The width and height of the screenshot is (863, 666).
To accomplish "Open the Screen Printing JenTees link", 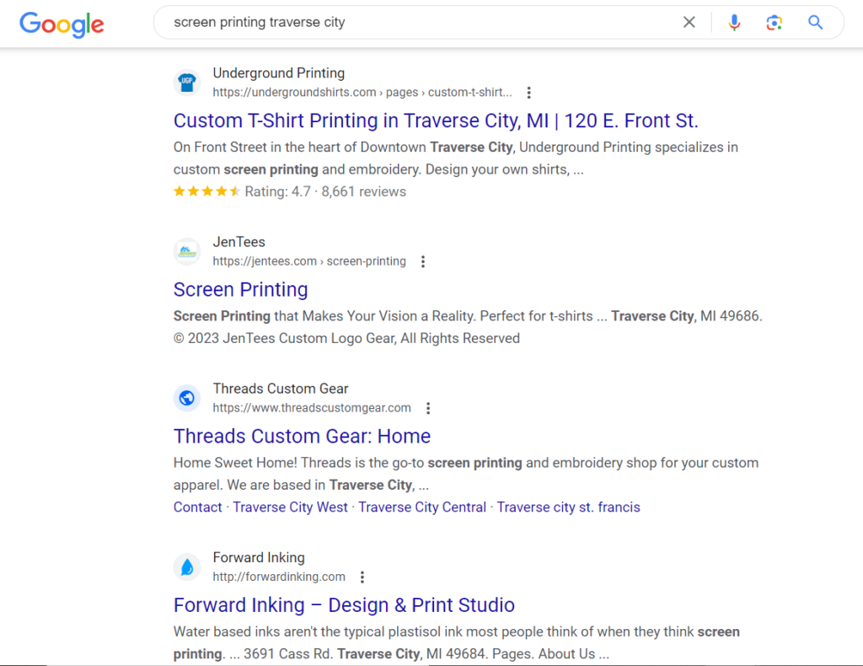I will point(240,289).
